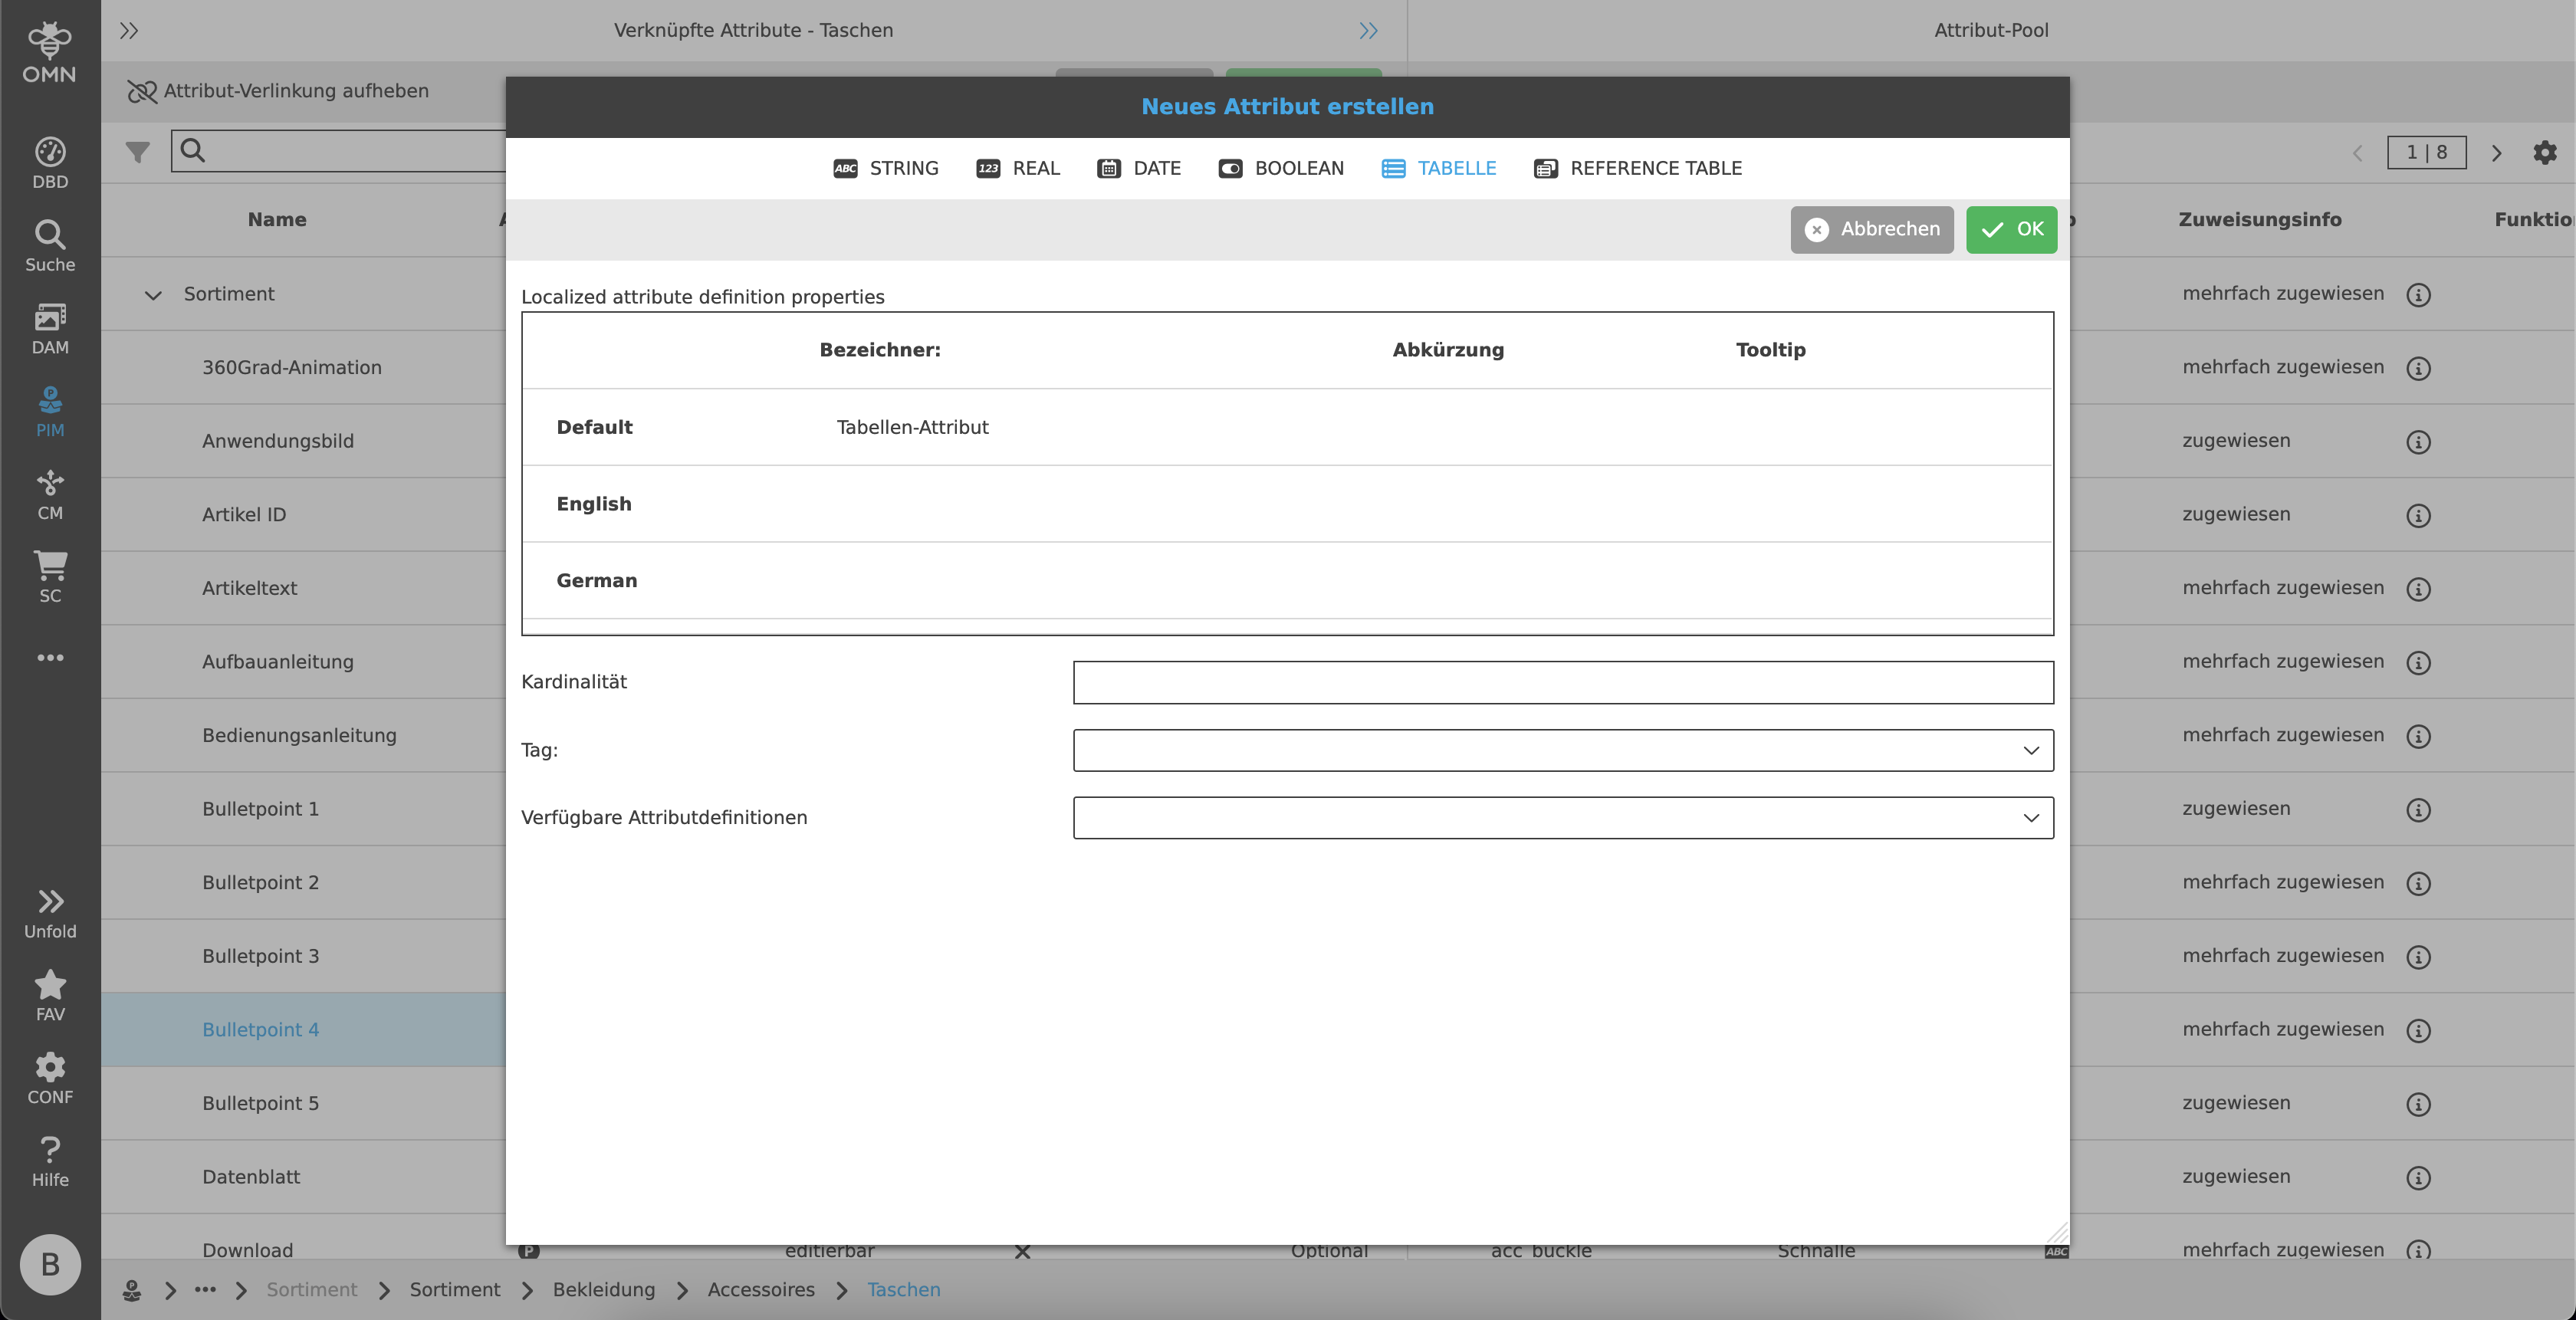Collapse the Sortiment tree node
Viewport: 2576px width, 1320px height.
(x=153, y=295)
